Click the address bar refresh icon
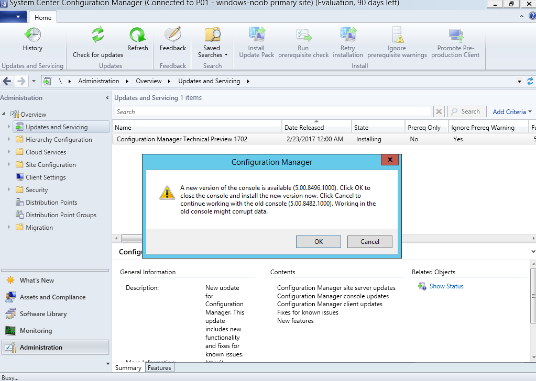 pyautogui.click(x=530, y=81)
